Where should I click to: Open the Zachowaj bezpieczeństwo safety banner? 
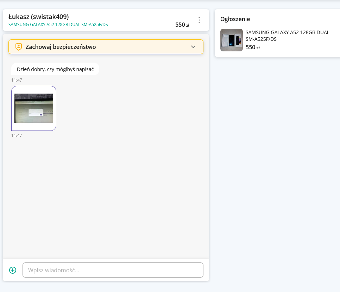click(x=106, y=47)
